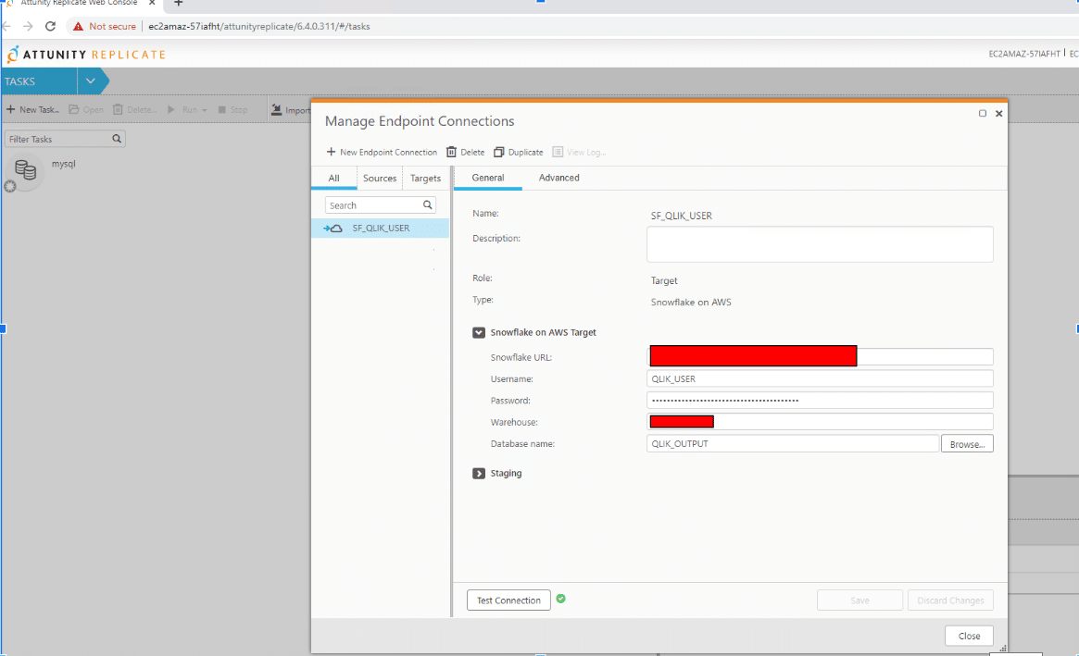Browse for a database name
Viewport: 1079px width, 656px height.
[967, 444]
